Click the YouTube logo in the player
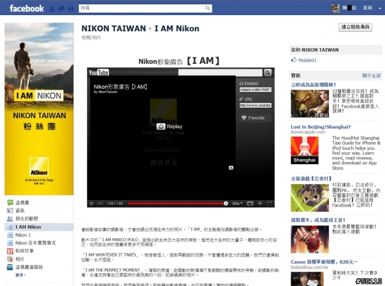Screen dimensions: 385x286 click(x=99, y=72)
